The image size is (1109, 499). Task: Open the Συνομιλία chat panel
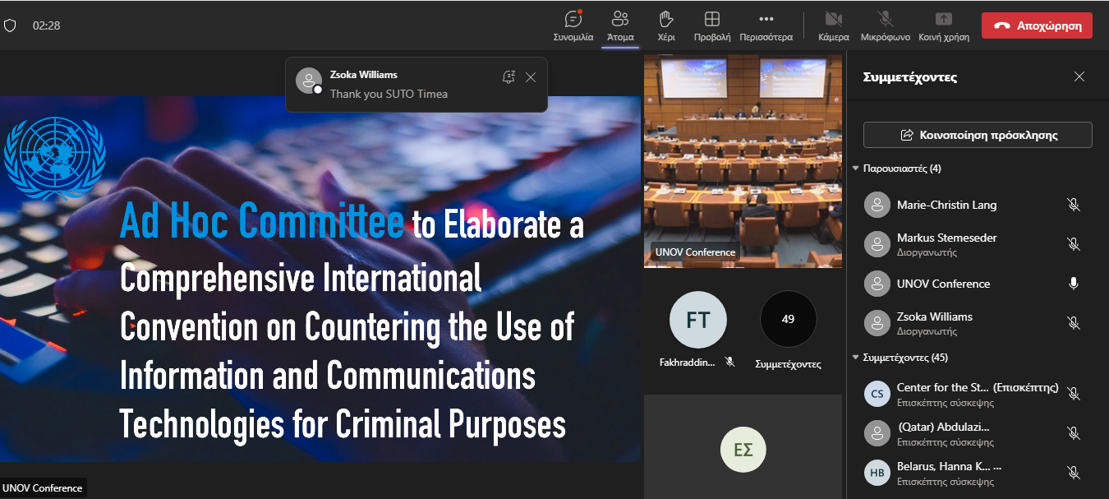click(573, 25)
